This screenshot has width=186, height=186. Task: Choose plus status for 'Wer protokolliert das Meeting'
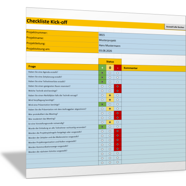coord(102,113)
